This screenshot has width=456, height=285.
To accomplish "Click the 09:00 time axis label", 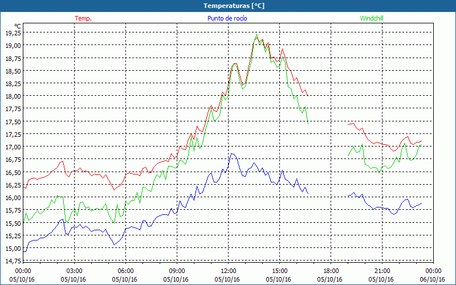I will coord(177,271).
